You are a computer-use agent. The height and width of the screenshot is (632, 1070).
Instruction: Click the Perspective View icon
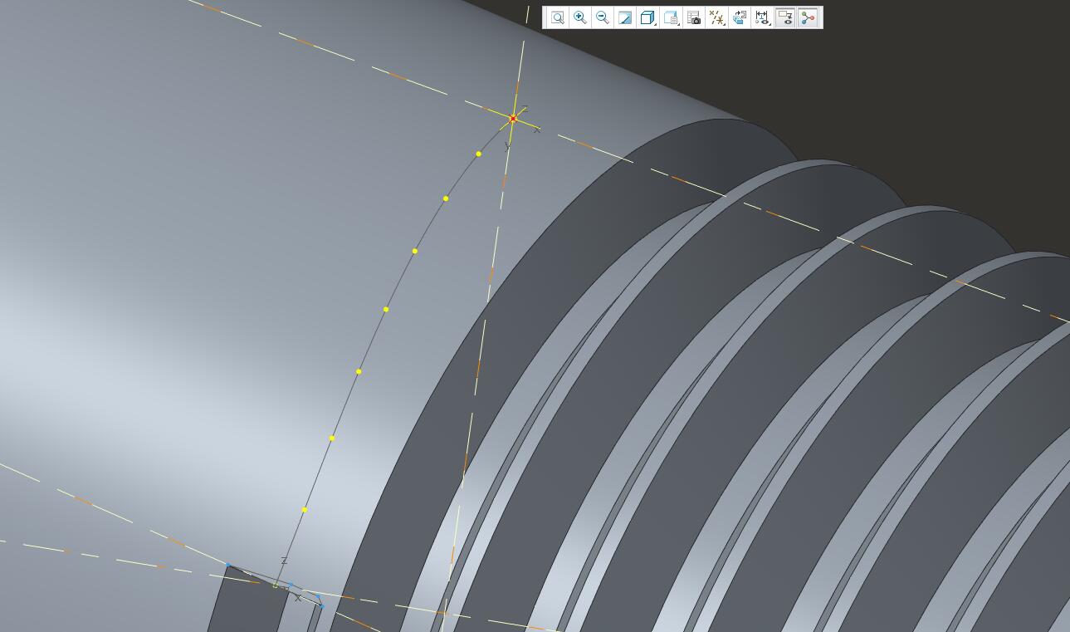coord(739,17)
